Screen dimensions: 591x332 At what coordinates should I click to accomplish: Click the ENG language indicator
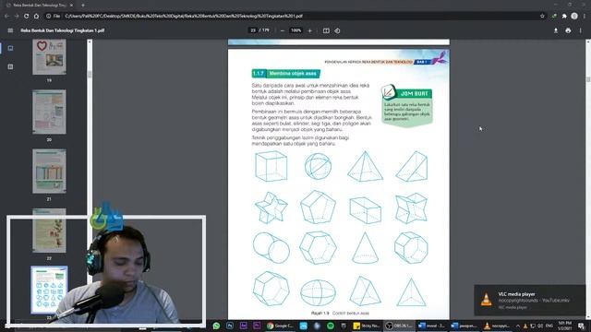(x=549, y=326)
